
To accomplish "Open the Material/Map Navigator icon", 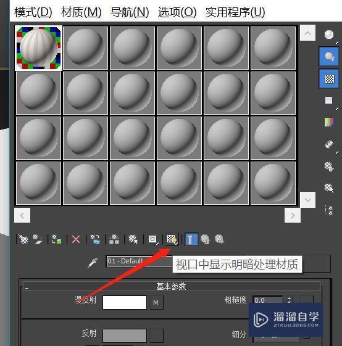I will [329, 210].
